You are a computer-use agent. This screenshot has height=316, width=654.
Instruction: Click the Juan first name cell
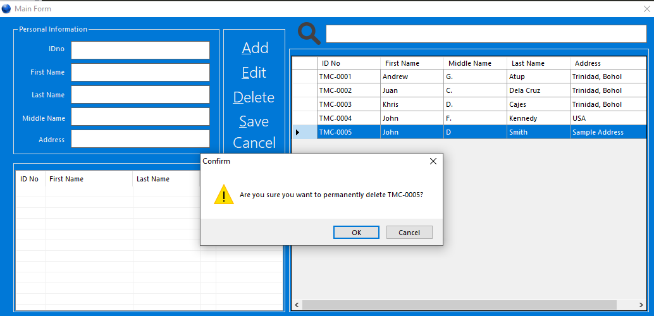[412, 90]
